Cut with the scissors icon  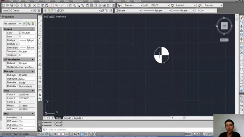[x=34, y=5]
